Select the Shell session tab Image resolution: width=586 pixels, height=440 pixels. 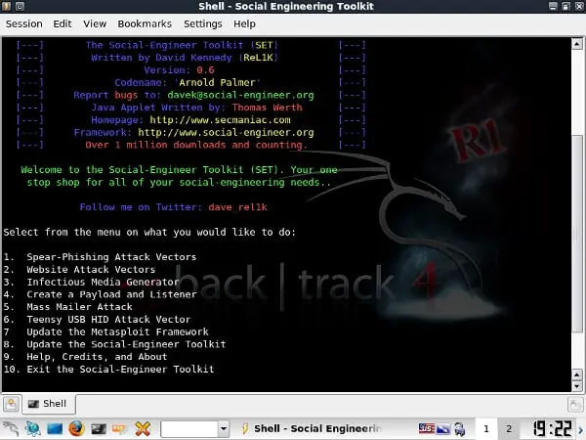(x=49, y=404)
